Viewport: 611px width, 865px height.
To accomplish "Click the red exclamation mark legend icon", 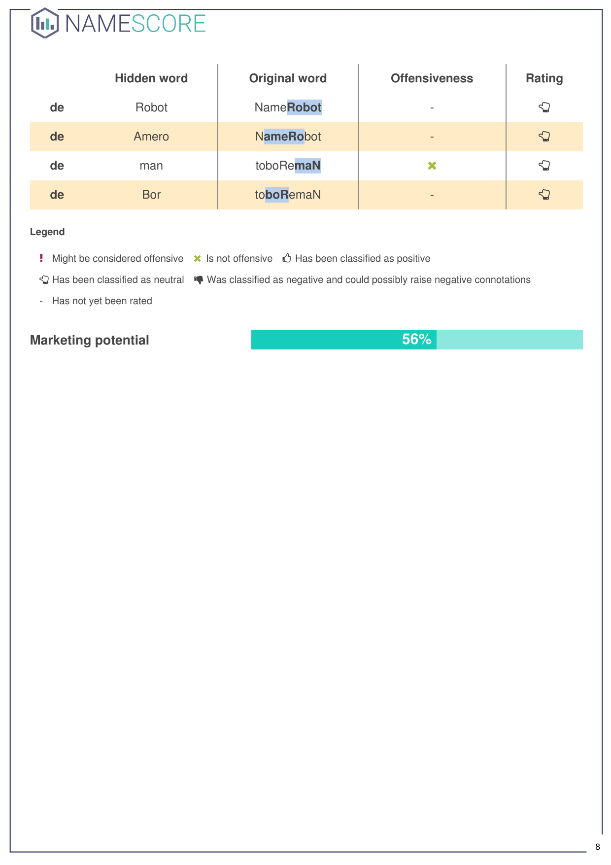I will click(41, 258).
